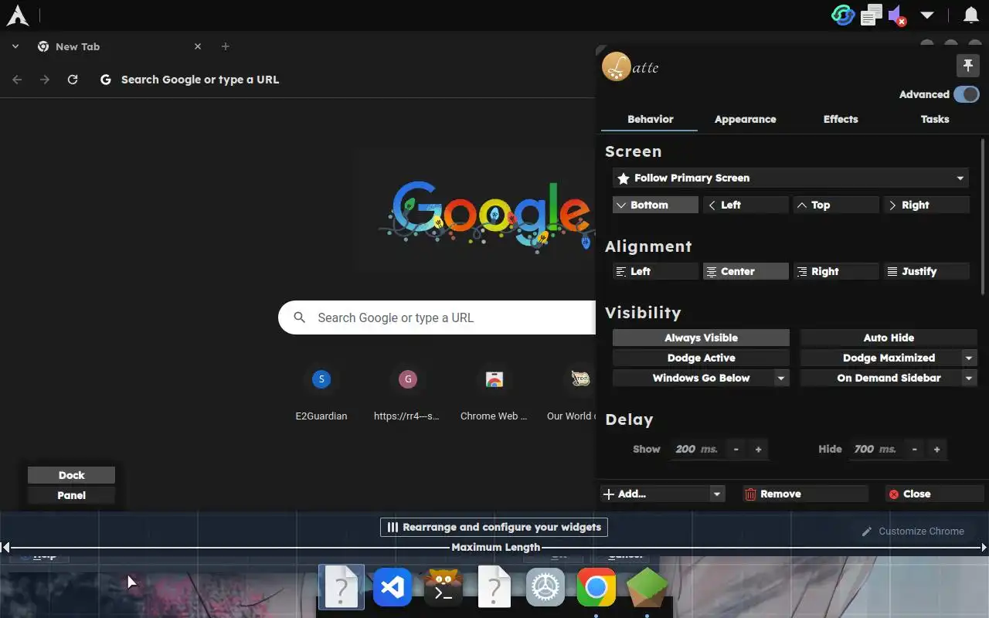
Task: Click the blue-green sync tray icon
Action: click(x=843, y=15)
